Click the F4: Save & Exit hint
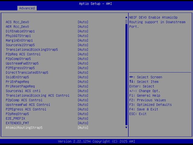193x145 pixels. 144,109
